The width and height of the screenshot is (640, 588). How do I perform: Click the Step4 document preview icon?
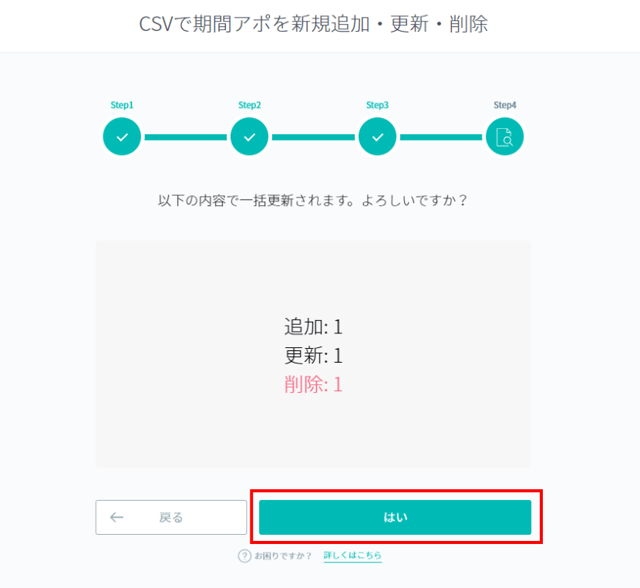504,137
